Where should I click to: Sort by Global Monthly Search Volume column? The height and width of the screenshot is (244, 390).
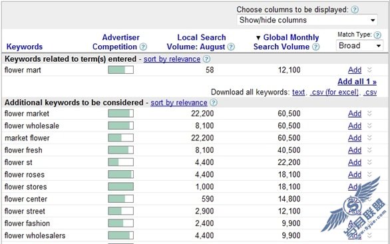(x=286, y=42)
